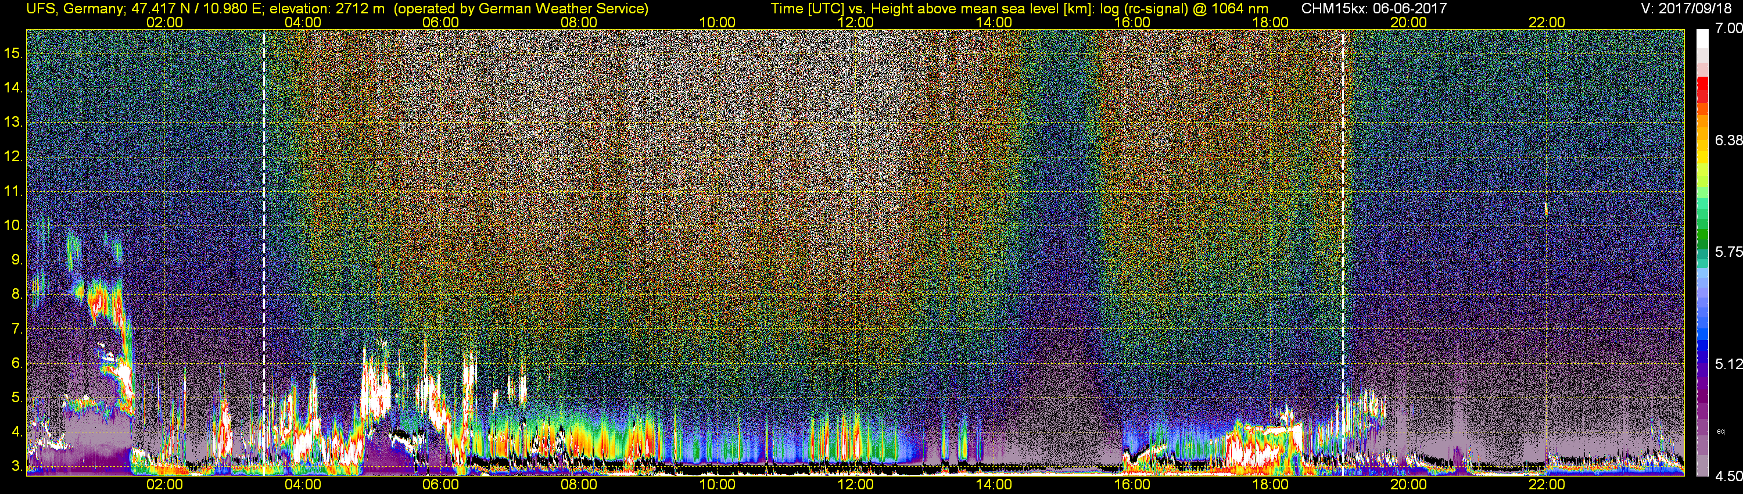Click the 4 km height axis label
This screenshot has height=494, width=1743.
tap(17, 432)
